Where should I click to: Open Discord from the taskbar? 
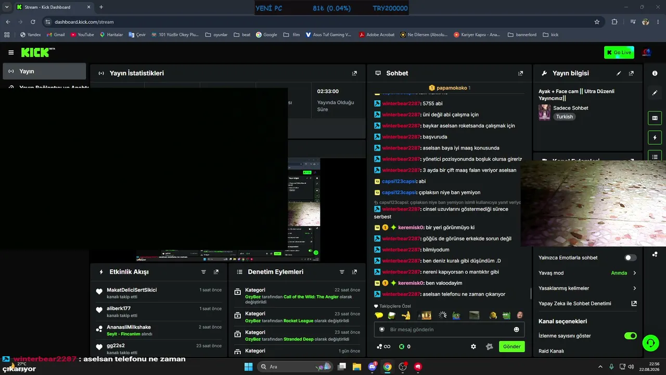[x=372, y=367]
